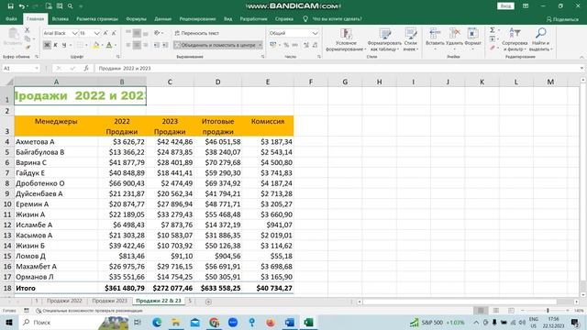The height and width of the screenshot is (330, 587).
Task: Select the Итого cell in row 18
Action: (x=56, y=288)
